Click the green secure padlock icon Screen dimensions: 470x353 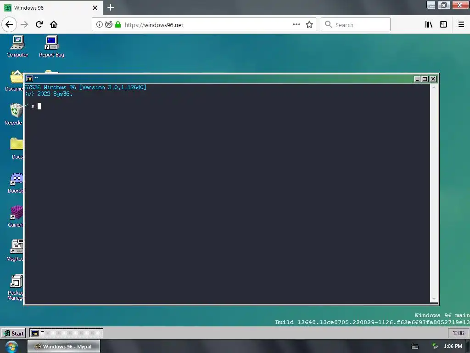118,25
